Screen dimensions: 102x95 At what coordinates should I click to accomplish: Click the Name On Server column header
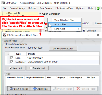coord(15,78)
